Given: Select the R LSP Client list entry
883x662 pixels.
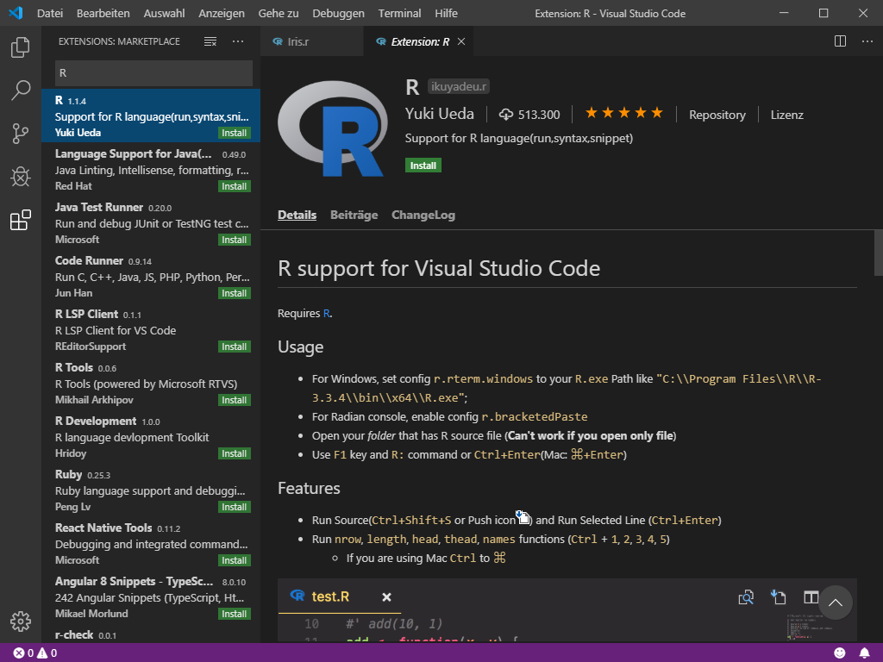Looking at the screenshot, I should click(151, 329).
